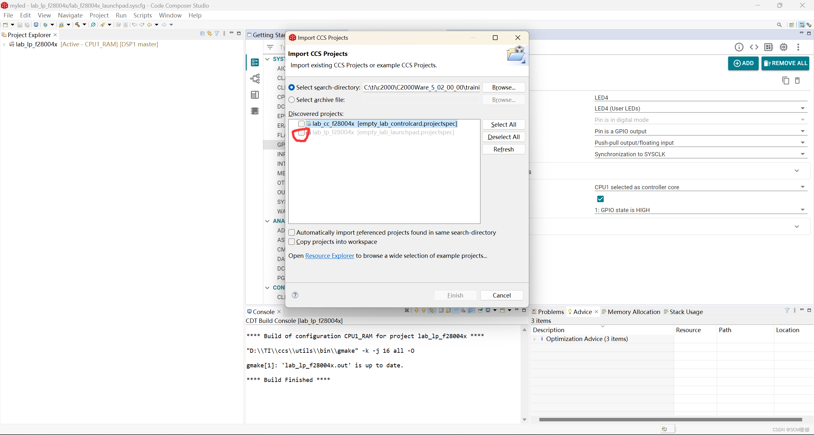The width and height of the screenshot is (814, 435).
Task: Click the search magnifier in top toolbar
Action: tap(779, 25)
